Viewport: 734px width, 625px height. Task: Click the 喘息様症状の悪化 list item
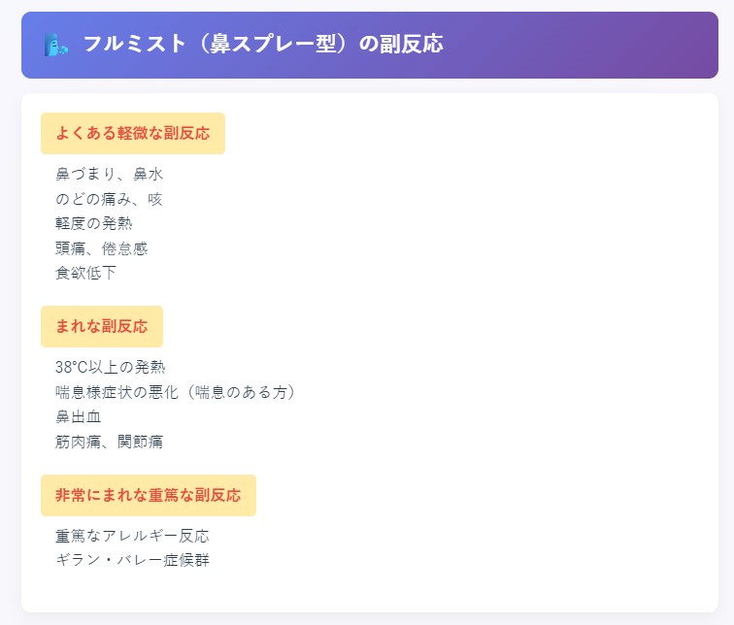coord(117,392)
